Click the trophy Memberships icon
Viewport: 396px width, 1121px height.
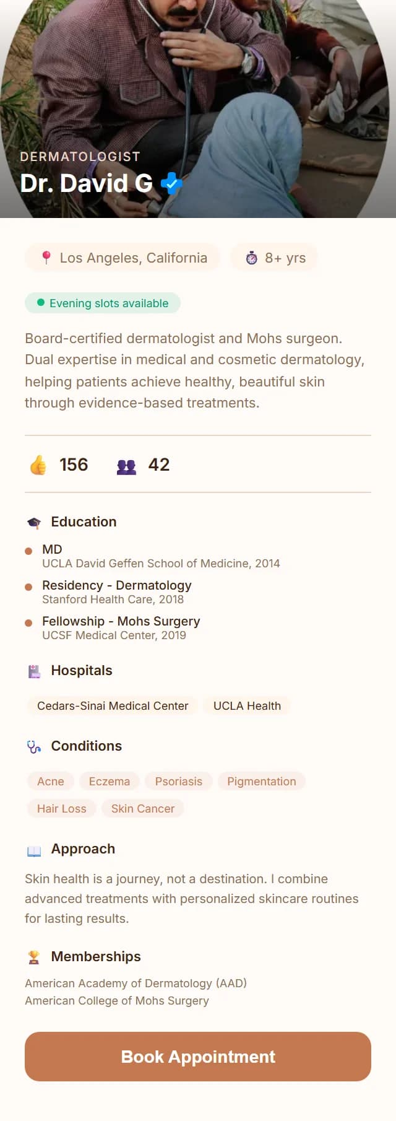[35, 956]
